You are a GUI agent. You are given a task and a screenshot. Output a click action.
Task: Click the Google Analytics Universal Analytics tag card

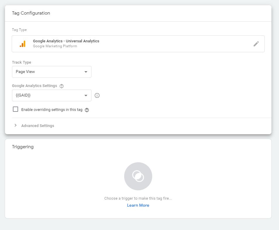[138, 43]
